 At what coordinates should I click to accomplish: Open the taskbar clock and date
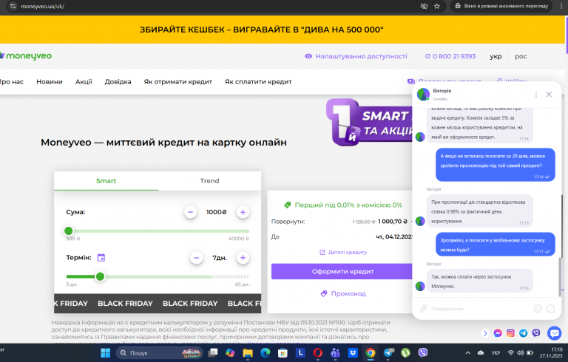click(x=551, y=352)
